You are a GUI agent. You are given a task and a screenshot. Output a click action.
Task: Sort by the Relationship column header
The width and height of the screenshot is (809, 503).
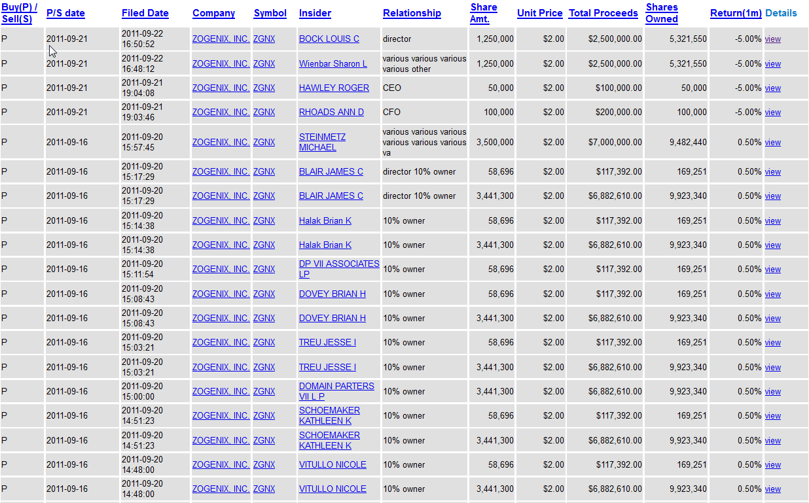pos(412,12)
